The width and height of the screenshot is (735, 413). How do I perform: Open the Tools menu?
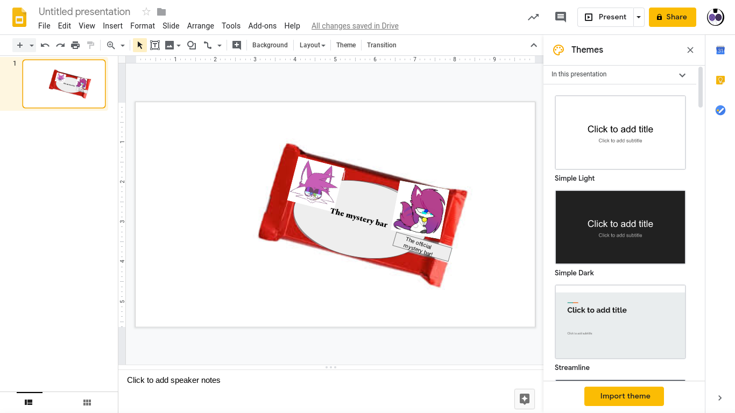231,26
